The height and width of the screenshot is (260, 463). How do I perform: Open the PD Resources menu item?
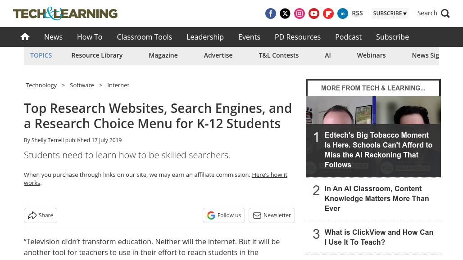click(298, 37)
